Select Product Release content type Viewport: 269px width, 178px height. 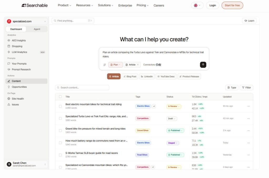click(x=189, y=76)
